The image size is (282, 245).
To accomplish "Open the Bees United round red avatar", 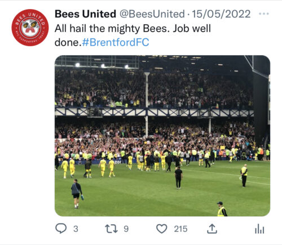I will pyautogui.click(x=30, y=28).
